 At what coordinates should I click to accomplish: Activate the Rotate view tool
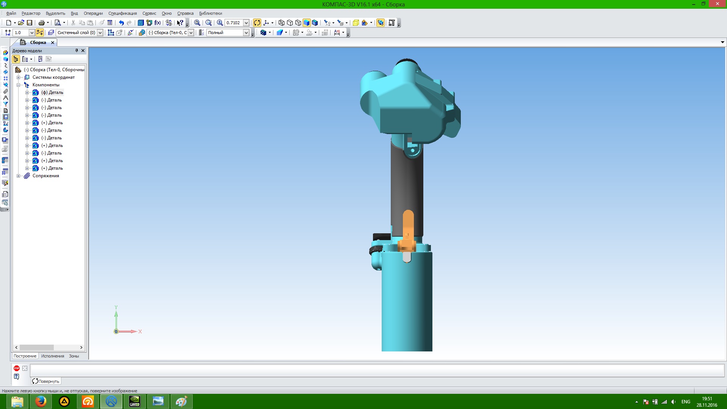coord(257,23)
